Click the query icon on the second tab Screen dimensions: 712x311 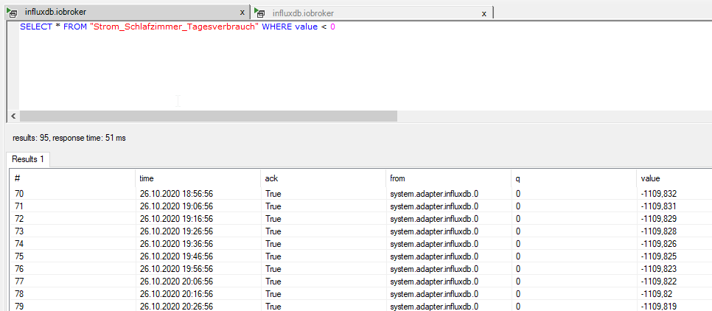[259, 13]
